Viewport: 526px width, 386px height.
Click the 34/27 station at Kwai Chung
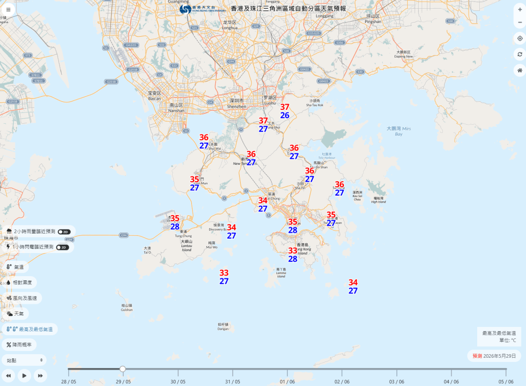[x=262, y=204]
